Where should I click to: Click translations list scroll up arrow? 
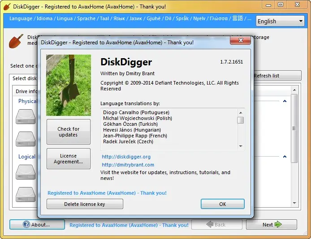tap(241, 113)
